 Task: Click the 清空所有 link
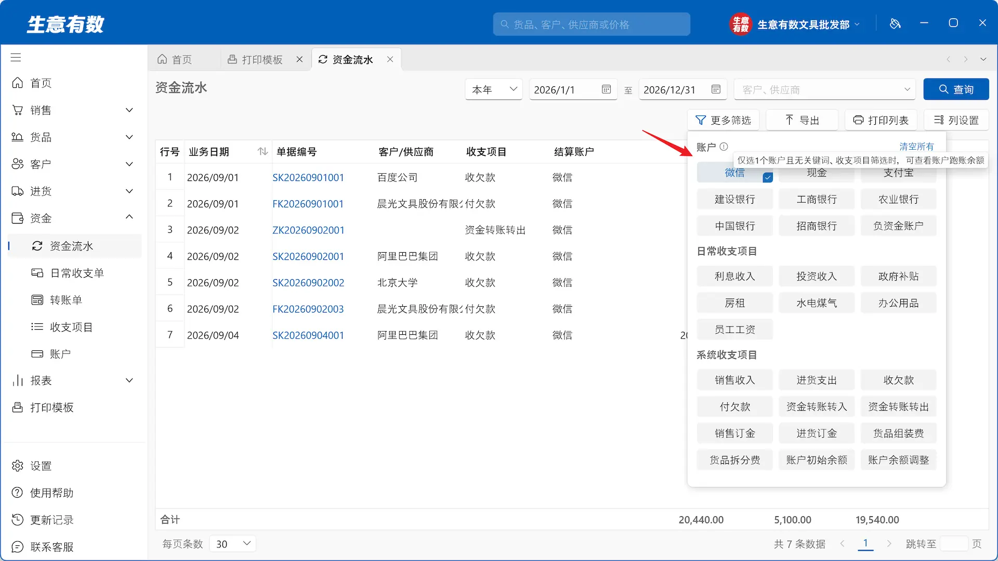coord(916,147)
